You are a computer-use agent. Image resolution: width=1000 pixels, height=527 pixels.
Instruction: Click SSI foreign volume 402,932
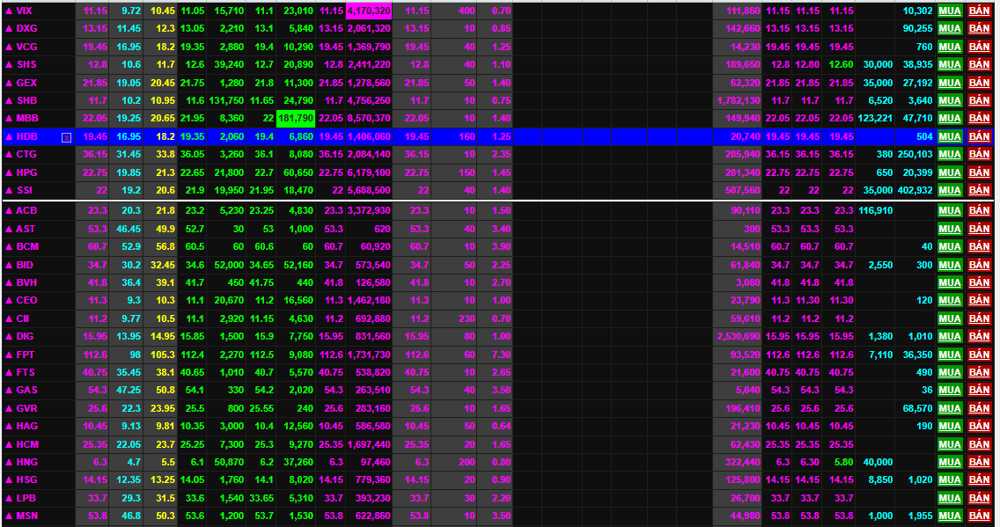click(x=915, y=191)
